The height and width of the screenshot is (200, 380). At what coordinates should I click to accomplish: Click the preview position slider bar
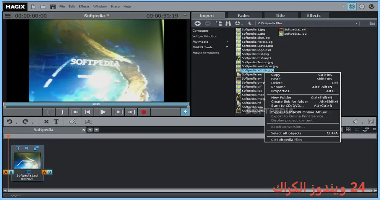[x=96, y=104]
